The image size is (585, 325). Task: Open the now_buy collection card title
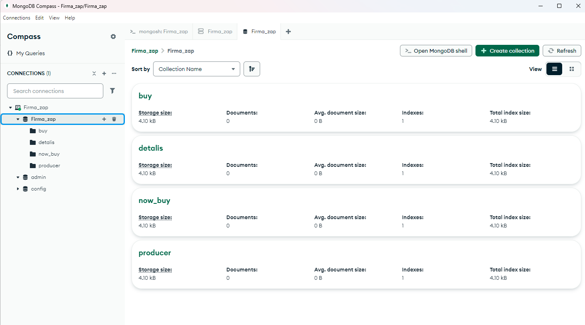pyautogui.click(x=154, y=200)
